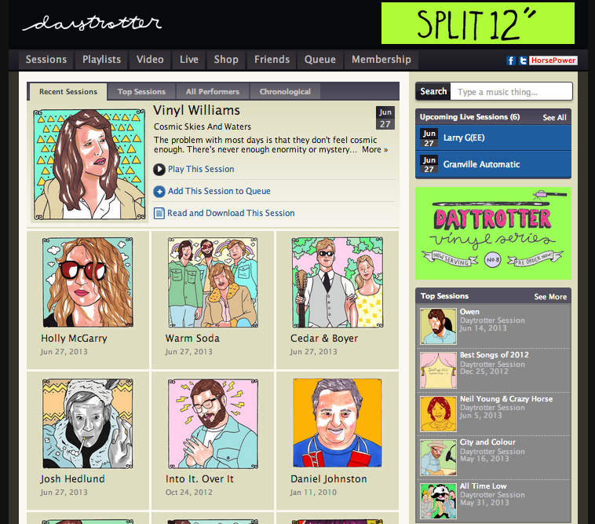Screen dimensions: 595x524
Task: Click Play This Session link
Action: click(x=201, y=170)
